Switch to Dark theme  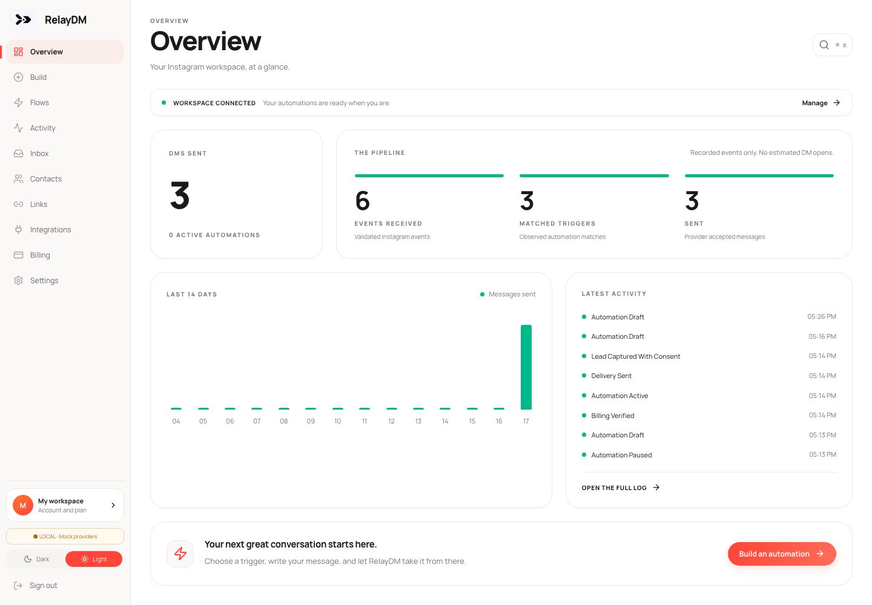(x=36, y=560)
